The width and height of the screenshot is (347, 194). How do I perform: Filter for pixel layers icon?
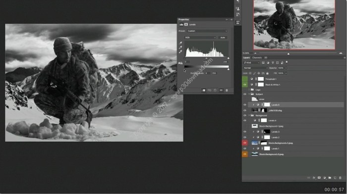[x=263, y=63]
